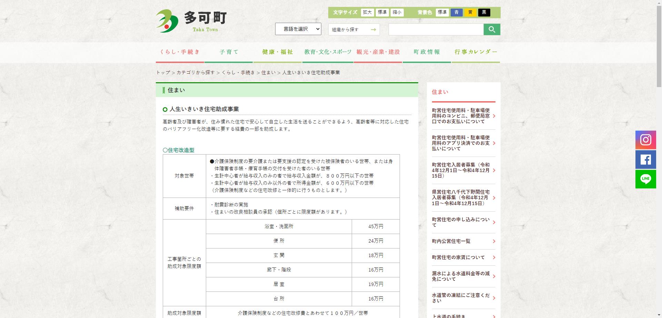The height and width of the screenshot is (318, 662).
Task: Click the green search magnifier button
Action: [492, 30]
